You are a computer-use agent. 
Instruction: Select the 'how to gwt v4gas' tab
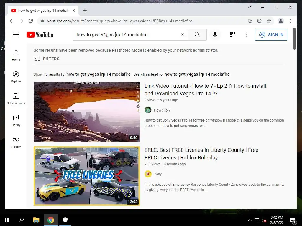(43, 11)
